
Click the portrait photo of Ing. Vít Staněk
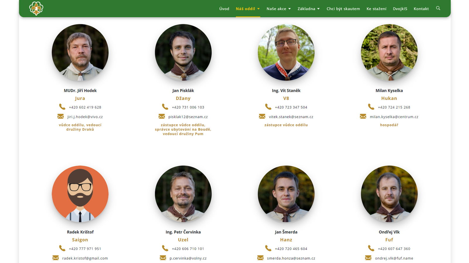point(286,52)
